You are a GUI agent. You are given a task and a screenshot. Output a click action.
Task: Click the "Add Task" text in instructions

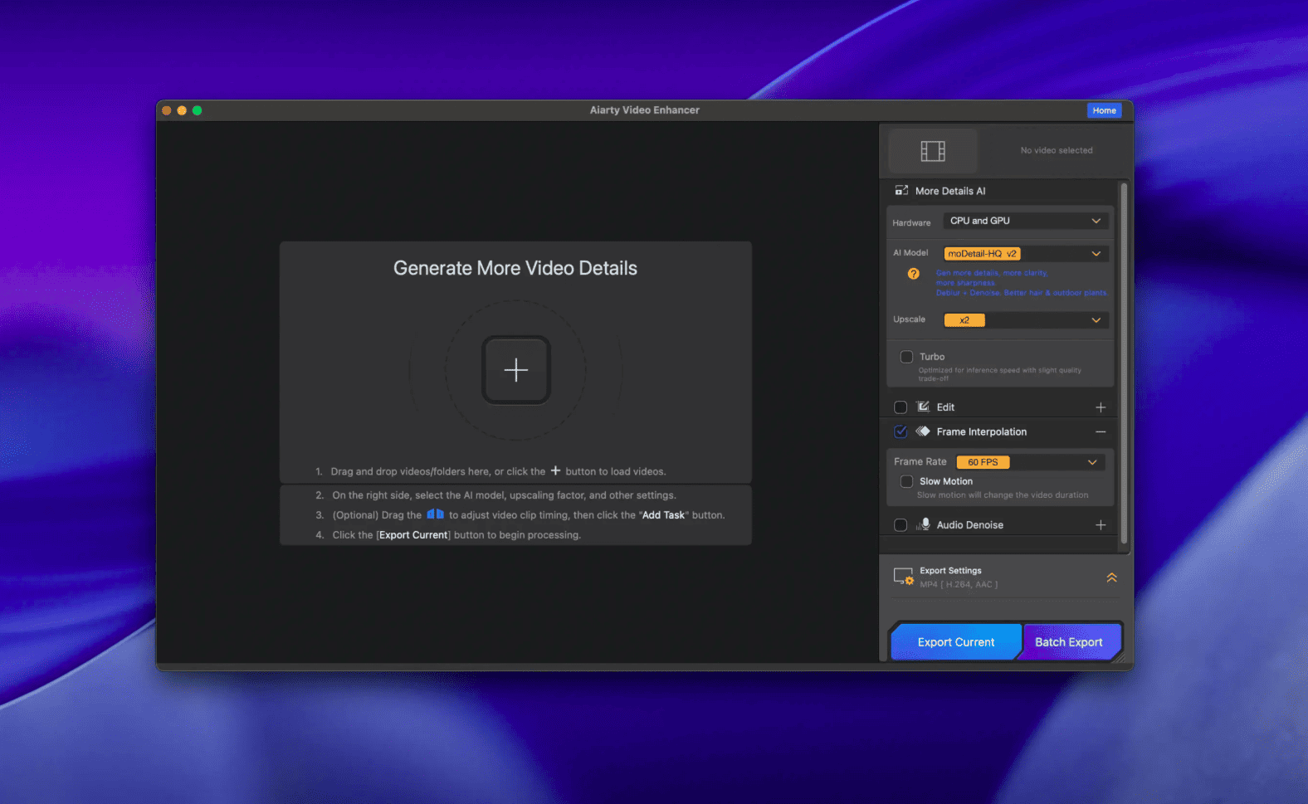click(x=664, y=515)
